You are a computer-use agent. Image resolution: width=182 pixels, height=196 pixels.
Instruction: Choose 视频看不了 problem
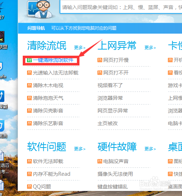click(110, 85)
